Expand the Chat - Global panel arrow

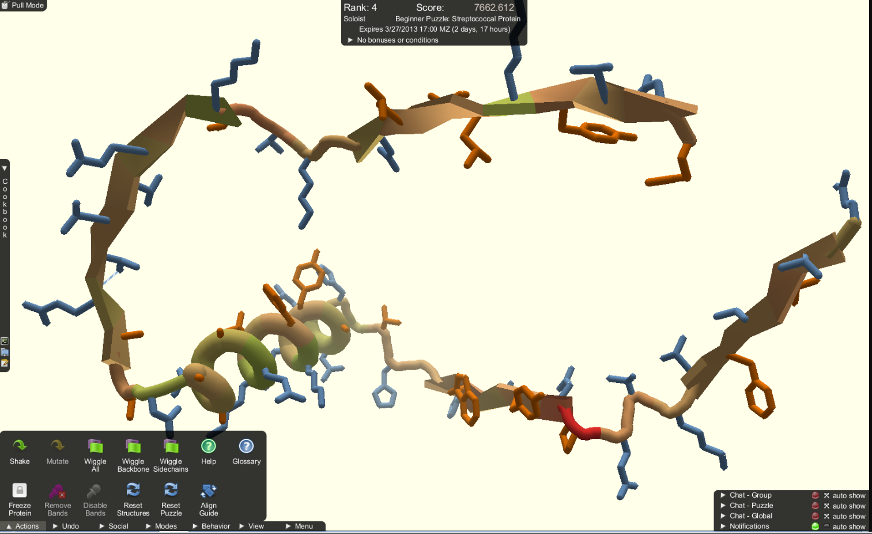coord(723,516)
